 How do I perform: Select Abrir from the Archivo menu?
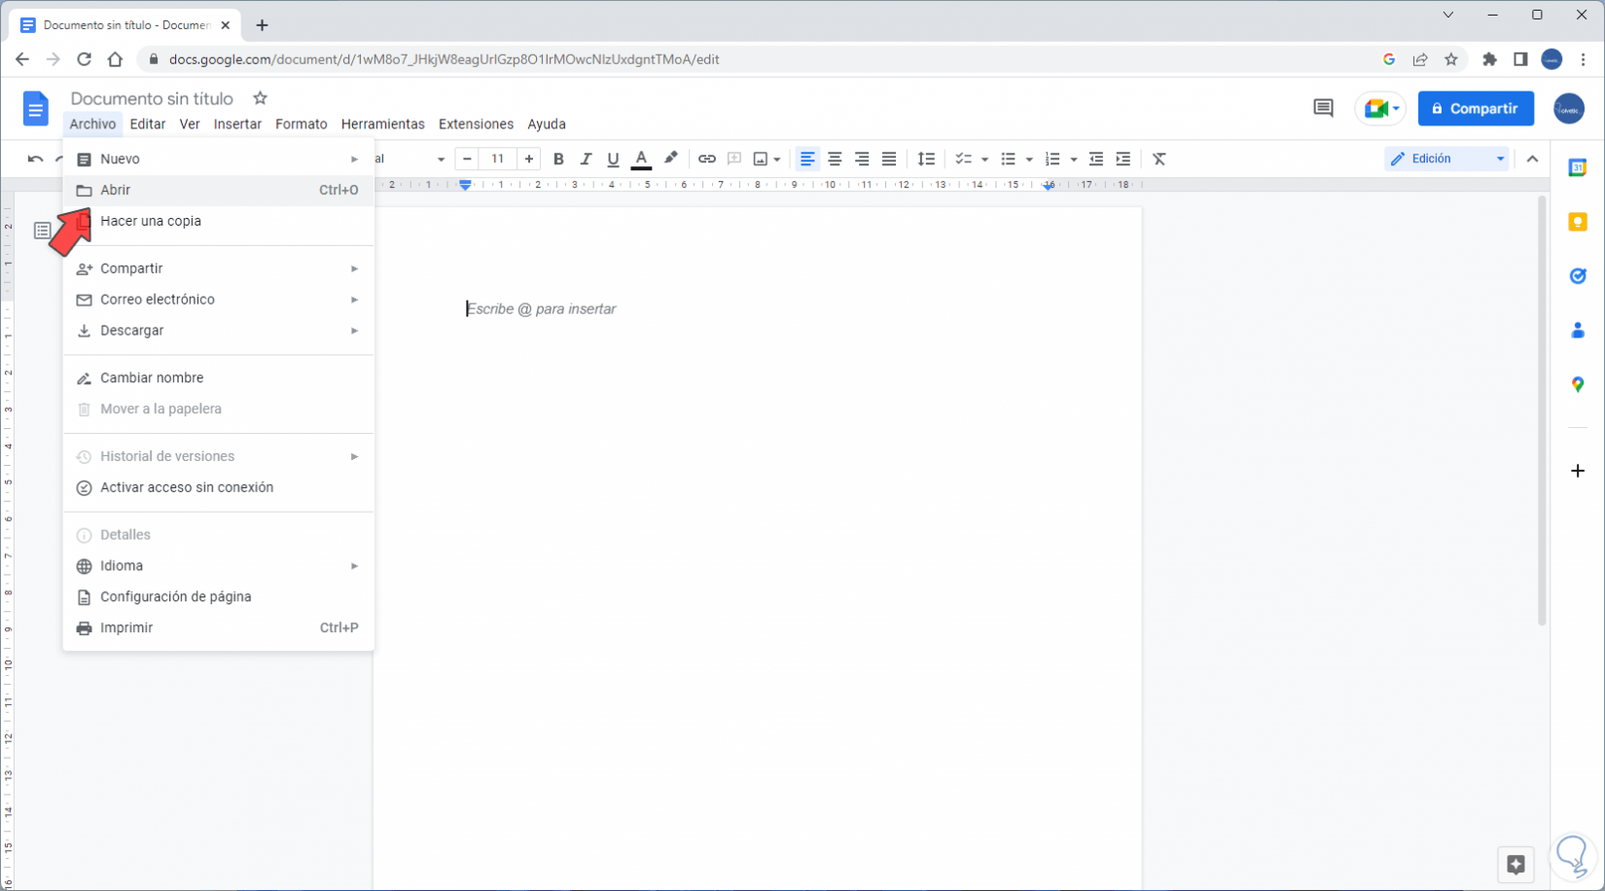219,190
